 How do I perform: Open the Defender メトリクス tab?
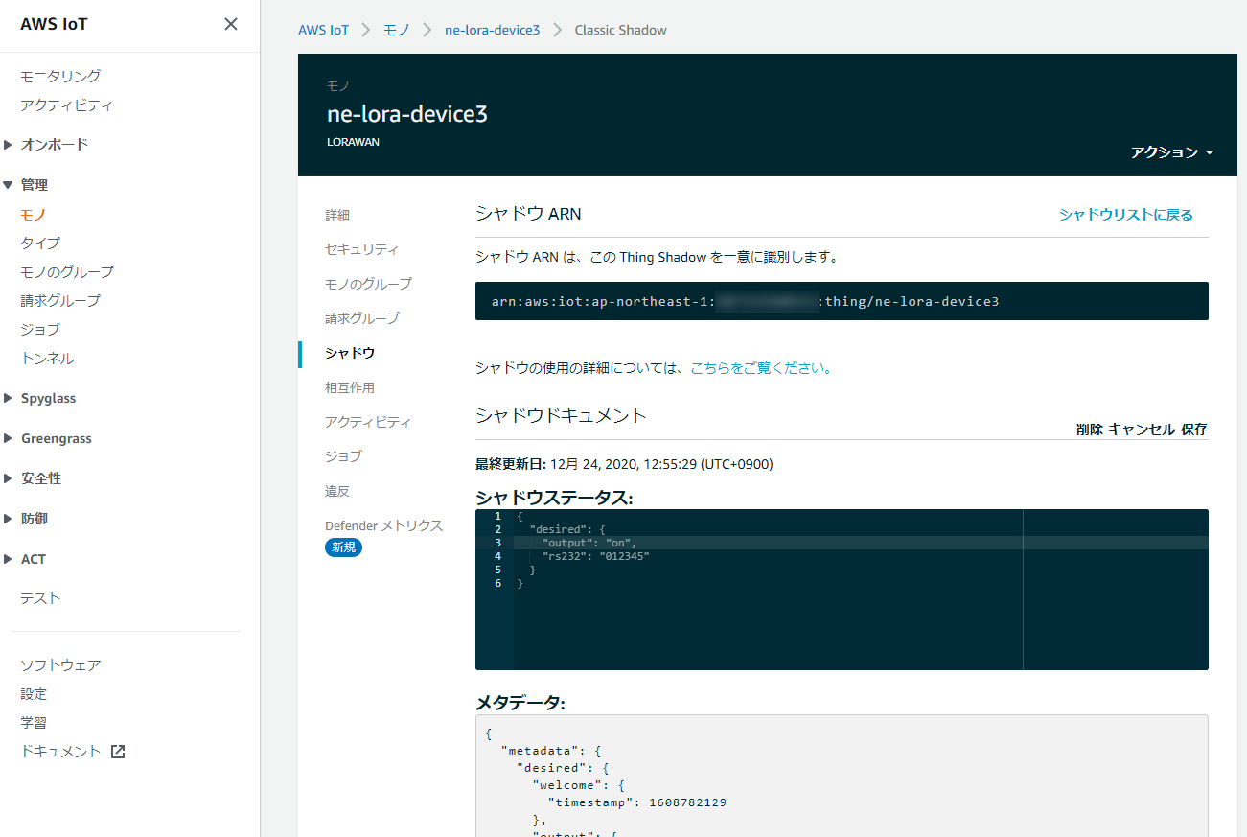[x=383, y=525]
